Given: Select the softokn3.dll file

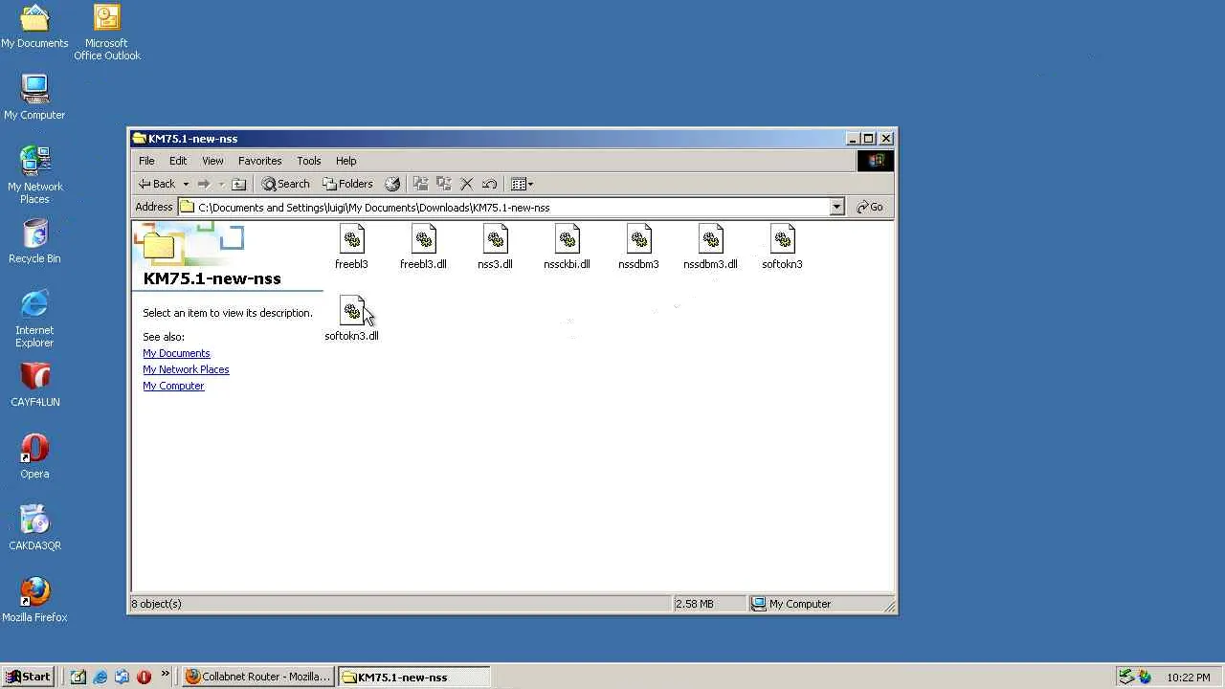Looking at the screenshot, I should 351,319.
